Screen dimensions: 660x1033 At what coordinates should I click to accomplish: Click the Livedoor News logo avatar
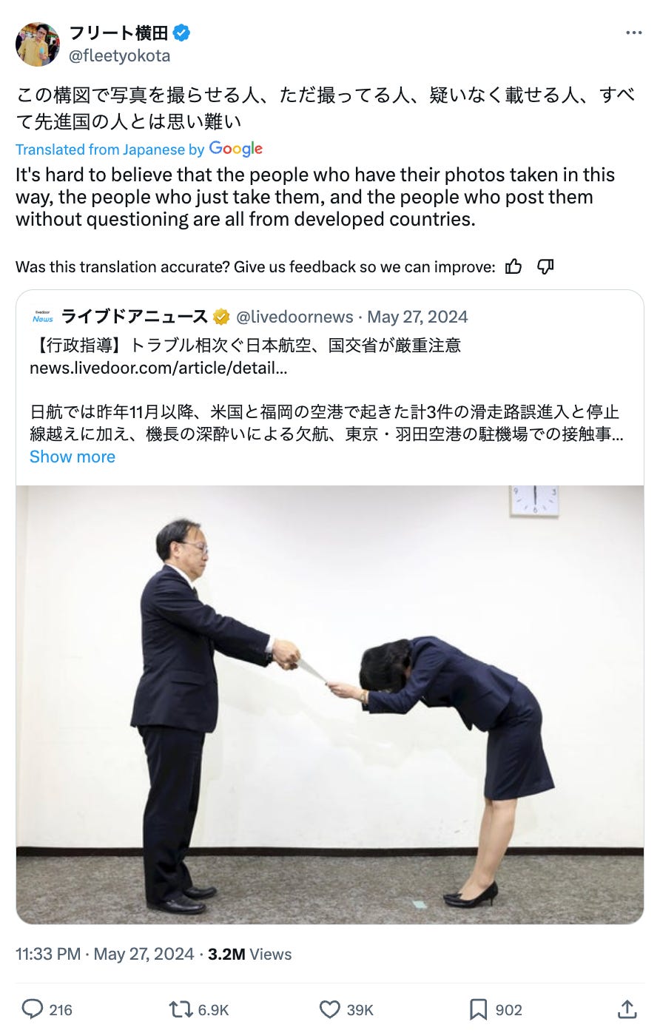click(x=43, y=317)
